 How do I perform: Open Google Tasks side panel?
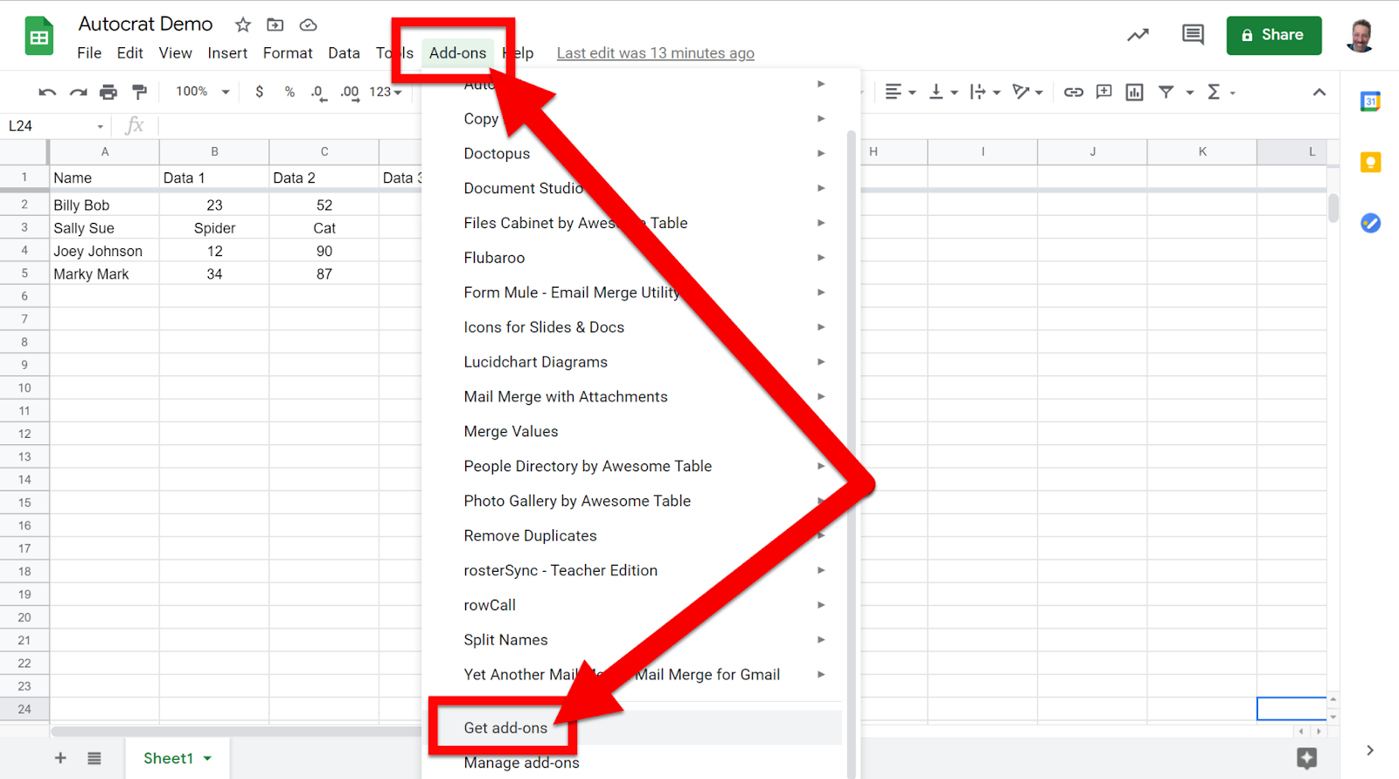1370,223
